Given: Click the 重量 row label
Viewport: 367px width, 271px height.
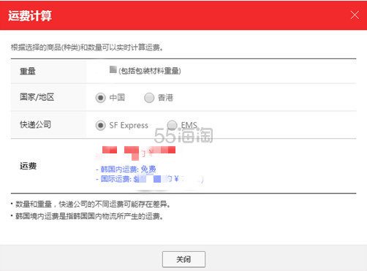Looking at the screenshot, I should (28, 71).
